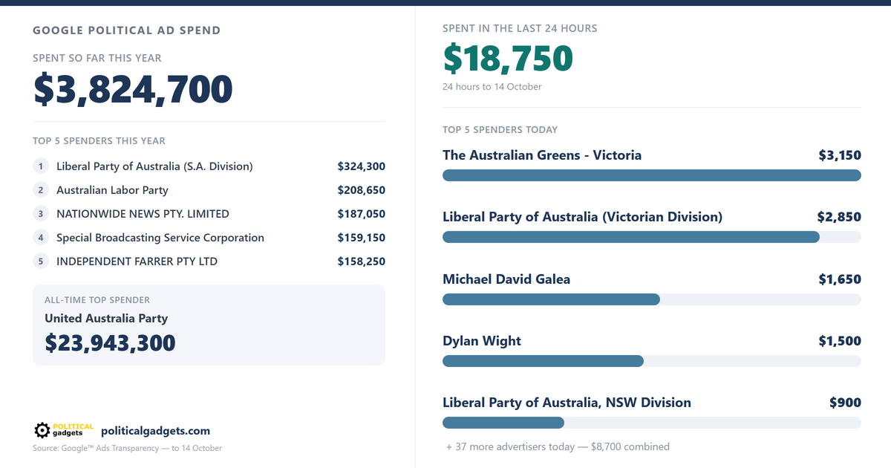Click the Google Ads Transparency source line
Image resolution: width=891 pixels, height=468 pixels.
click(x=127, y=448)
